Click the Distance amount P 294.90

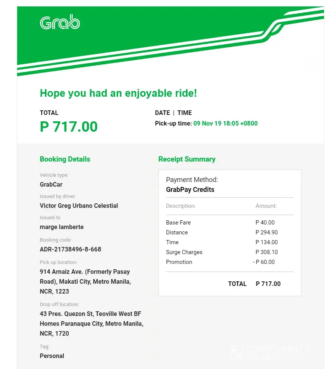coord(266,232)
